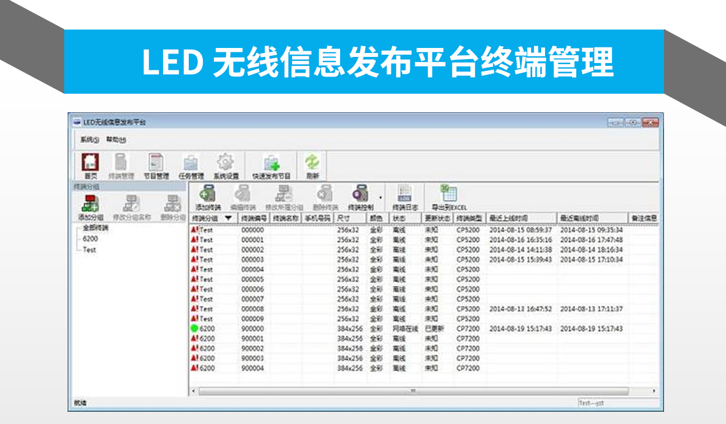This screenshot has width=726, height=424.
Task: Click 快速发布节目 quick publish icon
Action: click(x=271, y=163)
